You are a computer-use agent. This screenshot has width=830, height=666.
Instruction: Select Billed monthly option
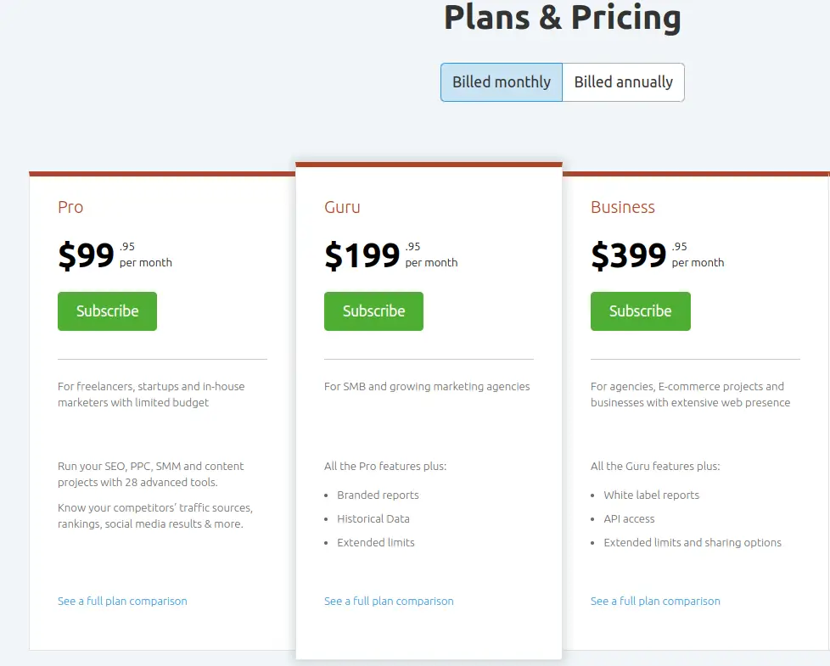502,82
